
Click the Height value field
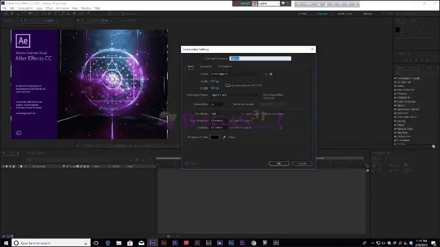(x=213, y=88)
